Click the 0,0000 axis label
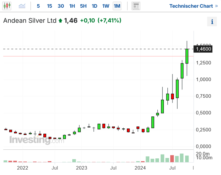Viewport: 221px width, 175px height. (204, 146)
